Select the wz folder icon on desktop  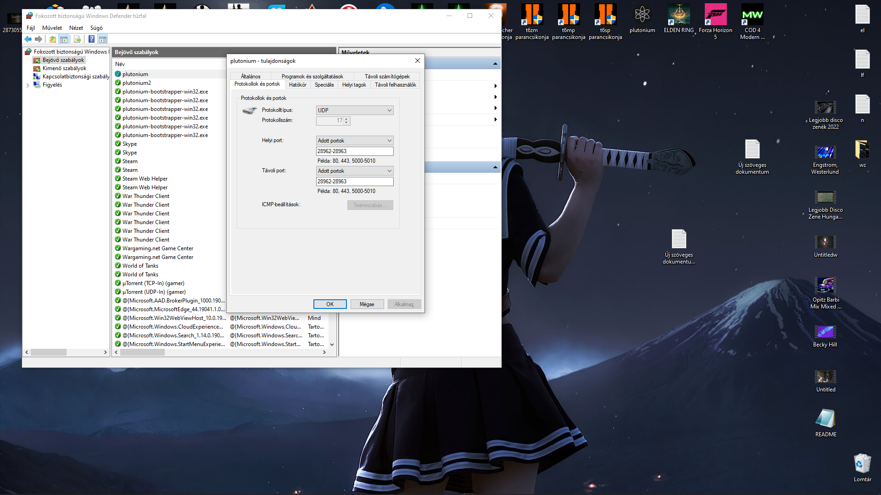[862, 154]
